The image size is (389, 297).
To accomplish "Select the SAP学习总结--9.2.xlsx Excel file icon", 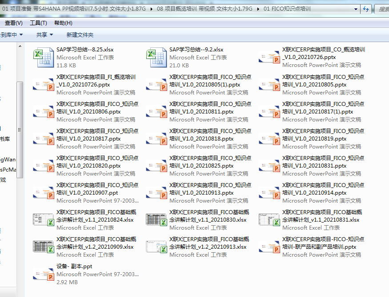I will (x=156, y=57).
